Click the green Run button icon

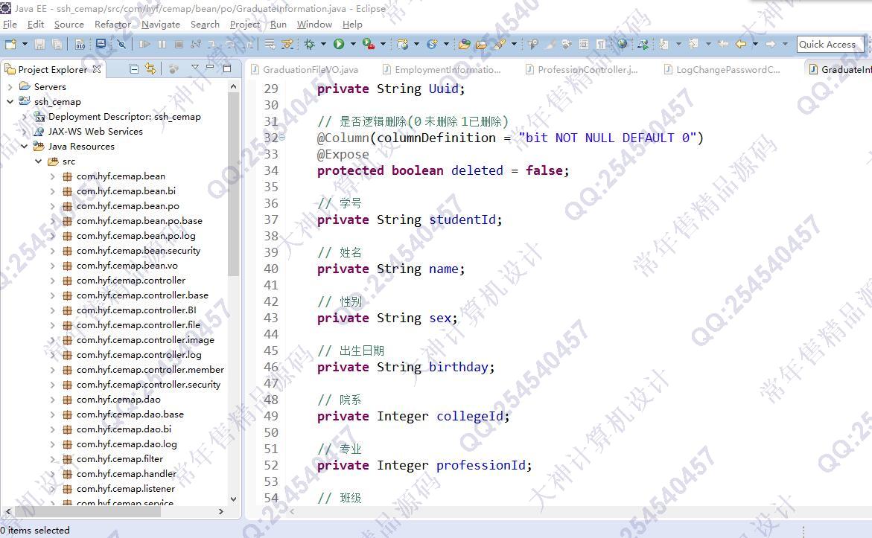pos(339,44)
